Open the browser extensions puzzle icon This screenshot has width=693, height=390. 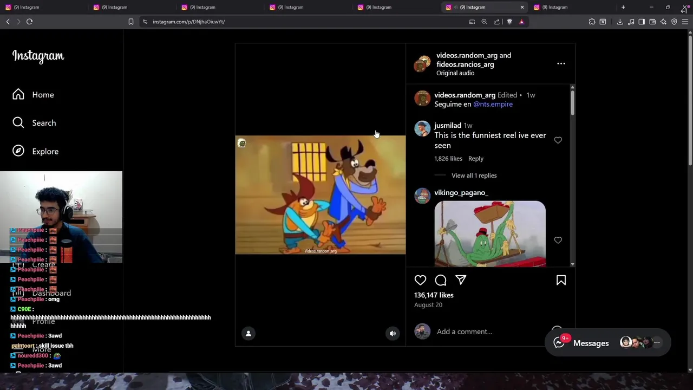click(x=592, y=22)
